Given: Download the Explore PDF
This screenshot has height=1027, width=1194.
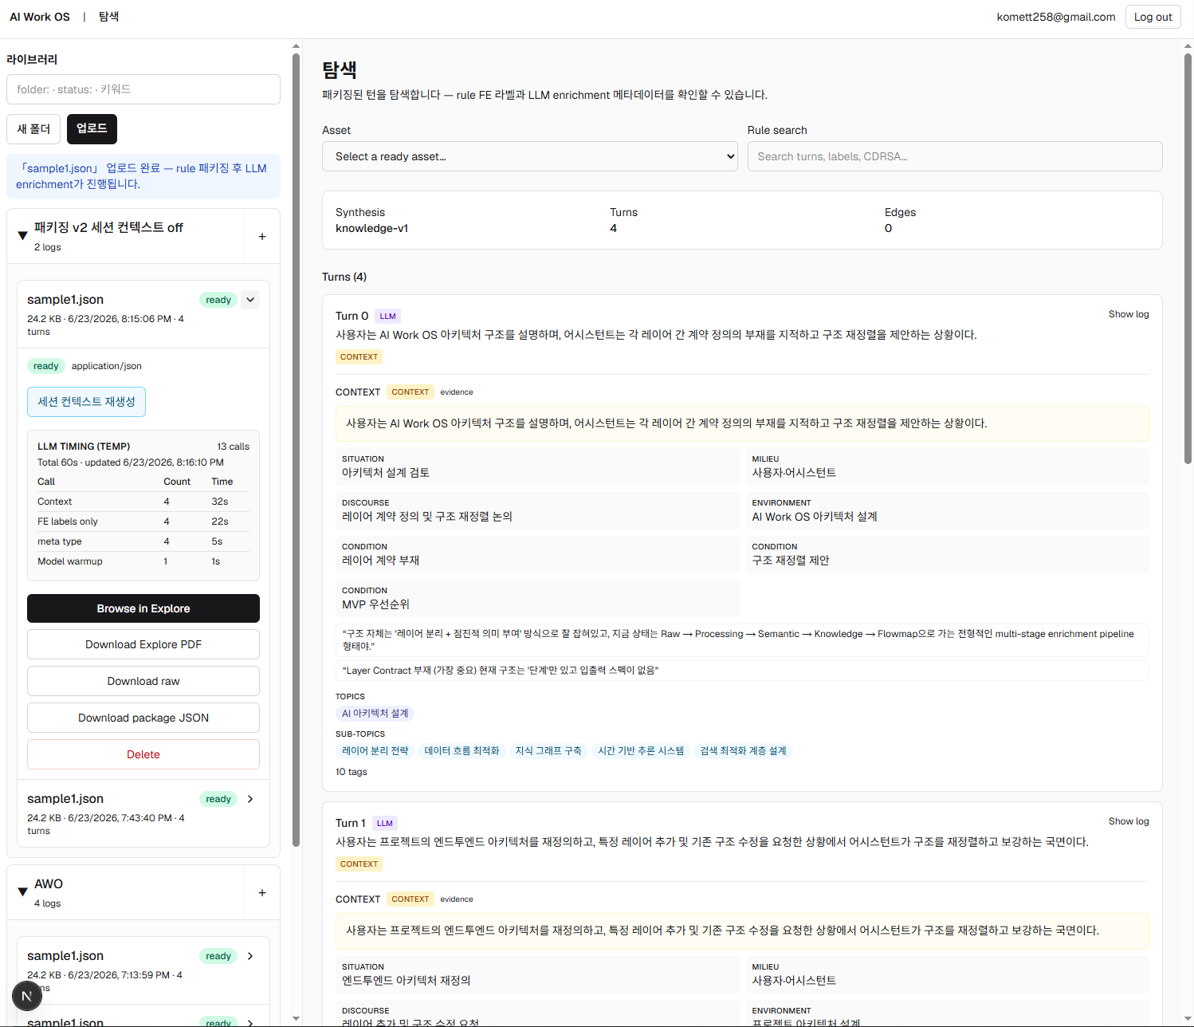Looking at the screenshot, I should tap(143, 644).
